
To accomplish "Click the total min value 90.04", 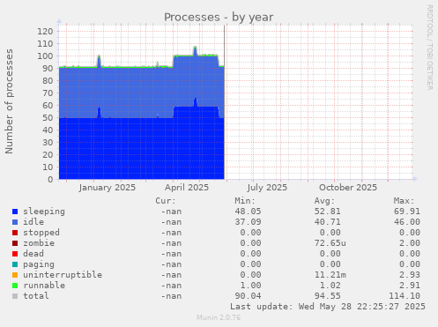I will tap(248, 296).
